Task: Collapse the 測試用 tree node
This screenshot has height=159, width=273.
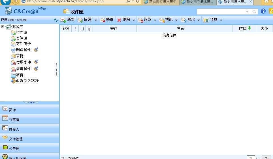Action: [3, 26]
